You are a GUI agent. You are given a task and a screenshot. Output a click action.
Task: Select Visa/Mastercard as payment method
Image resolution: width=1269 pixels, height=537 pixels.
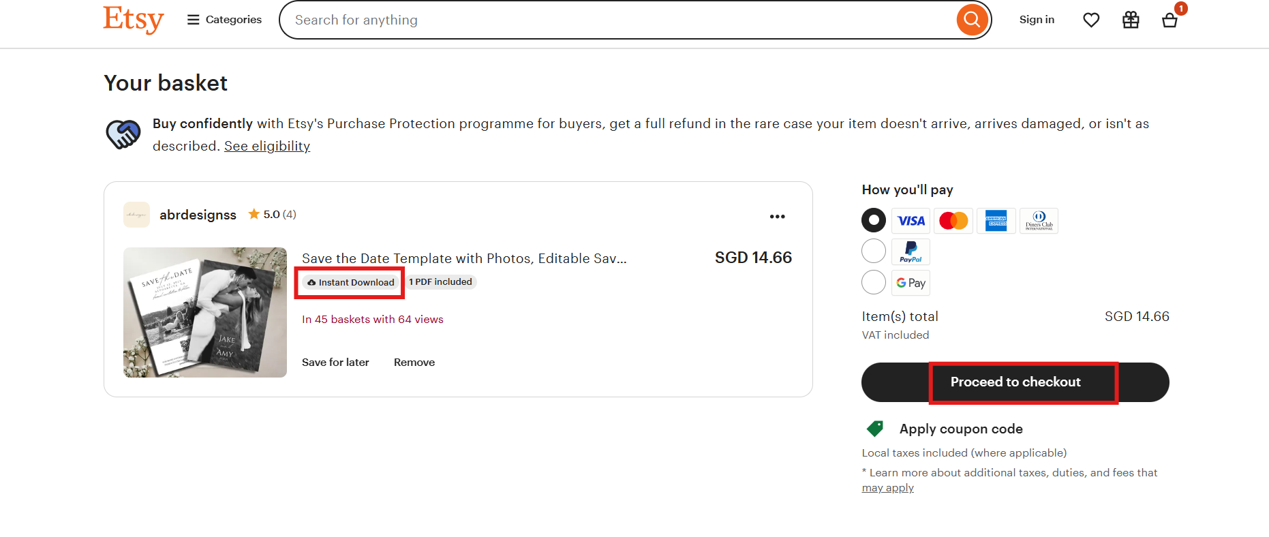point(873,219)
